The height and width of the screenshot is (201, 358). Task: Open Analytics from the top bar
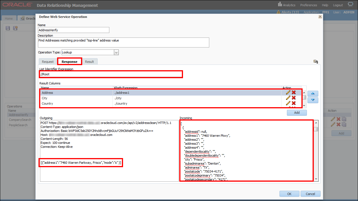287,5
